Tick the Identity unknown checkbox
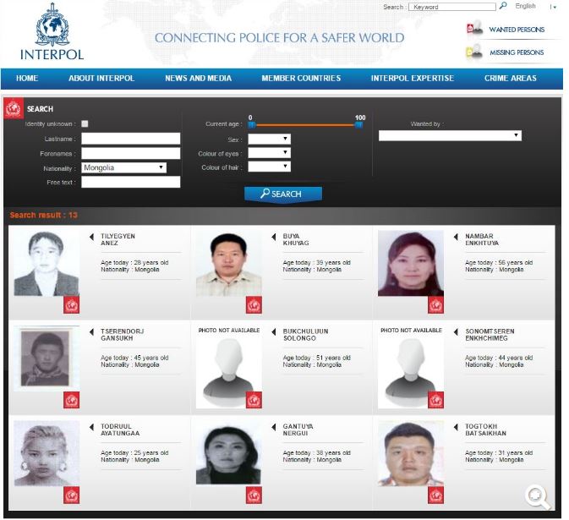This screenshot has width=569, height=520. (x=85, y=123)
